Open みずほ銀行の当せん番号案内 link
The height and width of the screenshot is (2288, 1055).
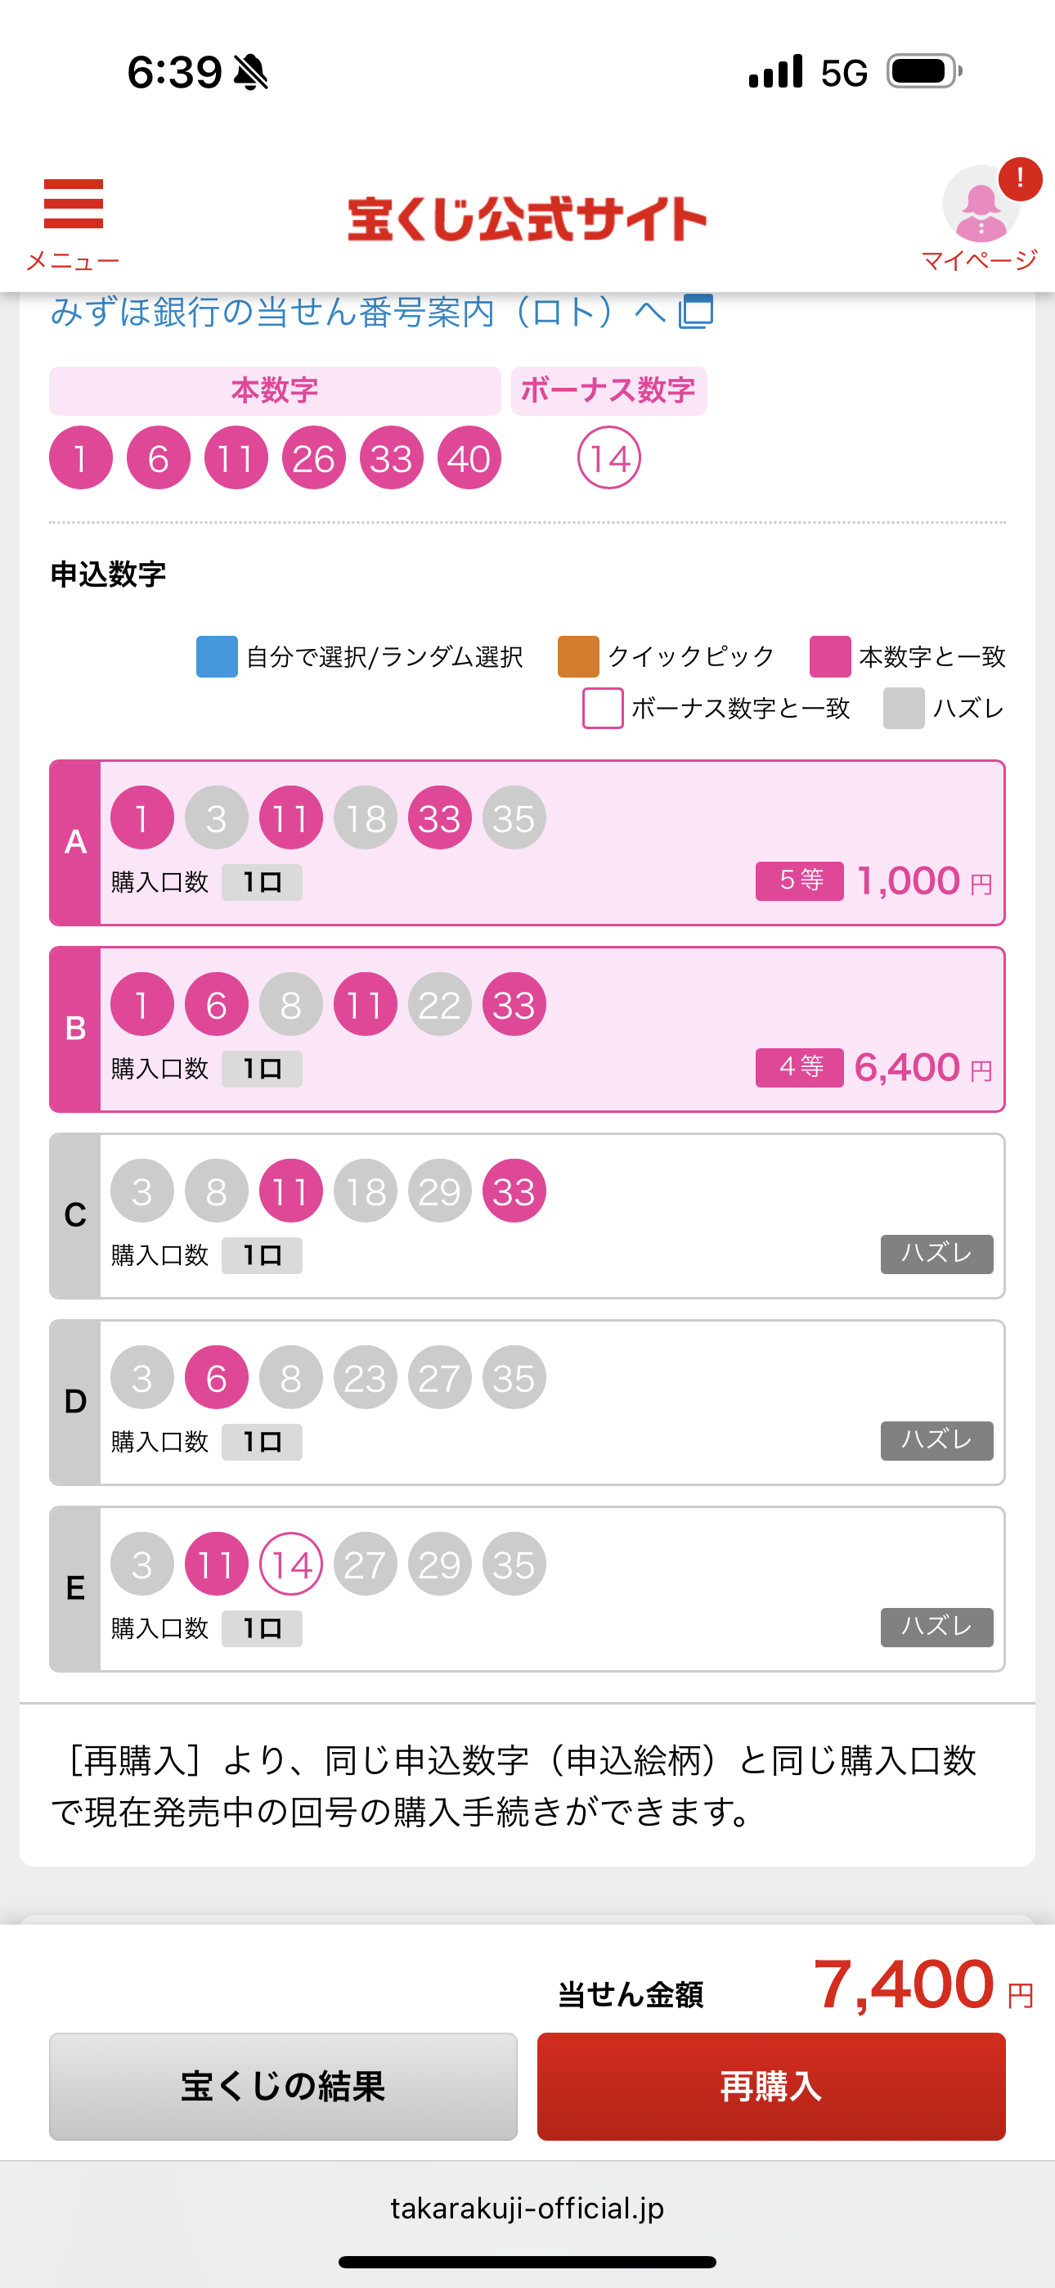pyautogui.click(x=355, y=312)
